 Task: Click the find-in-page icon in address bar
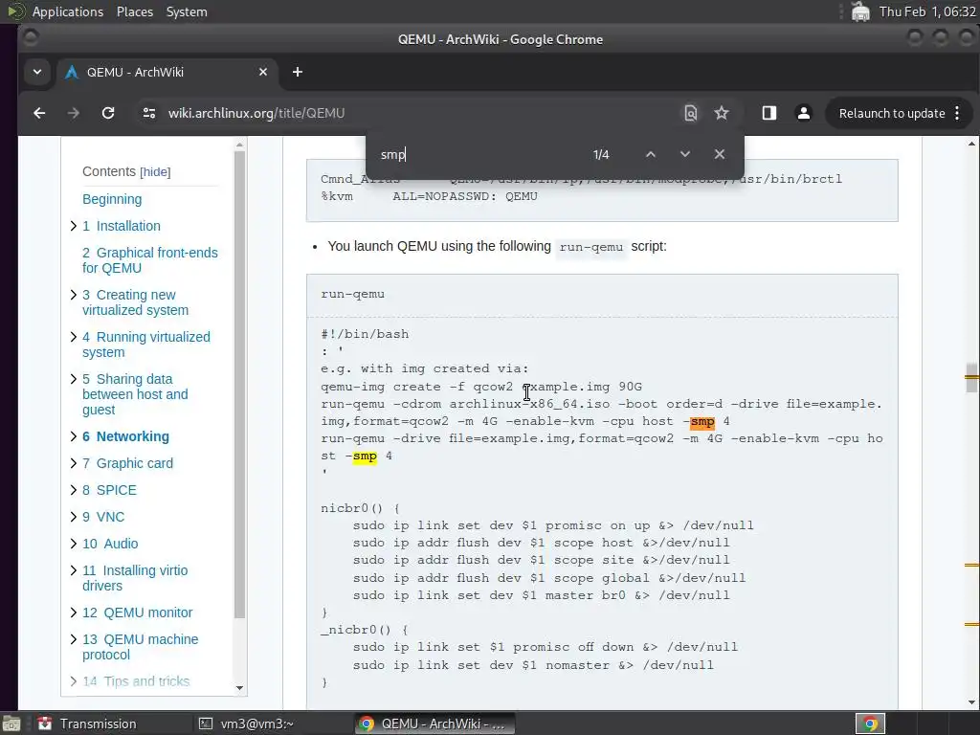point(690,113)
